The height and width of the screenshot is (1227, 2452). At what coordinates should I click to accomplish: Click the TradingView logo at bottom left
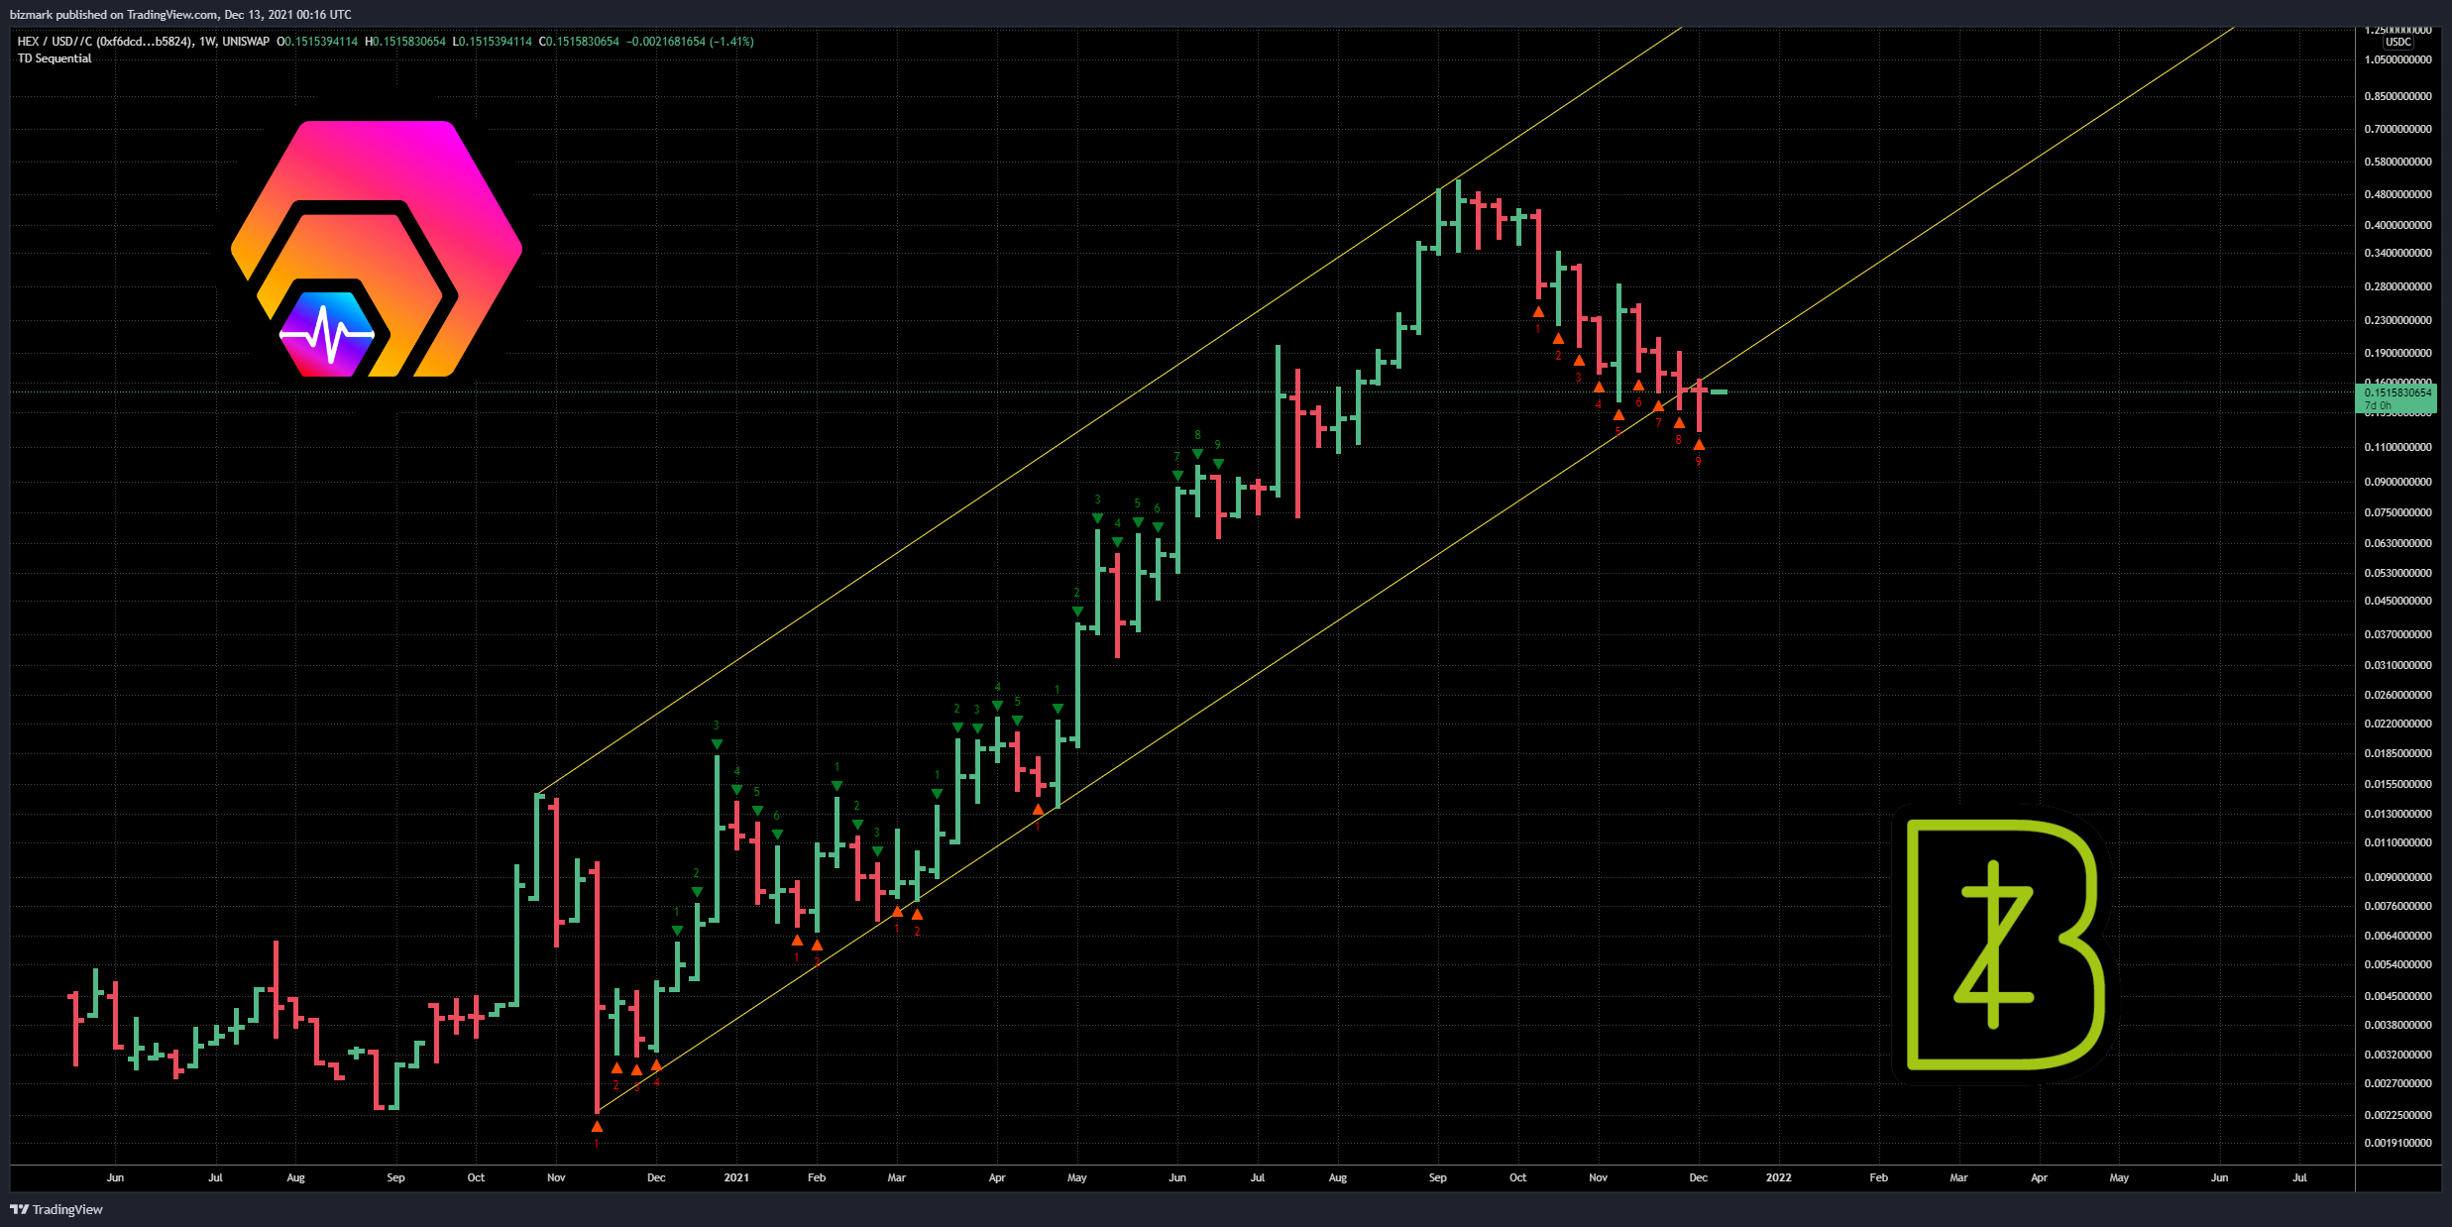point(56,1209)
